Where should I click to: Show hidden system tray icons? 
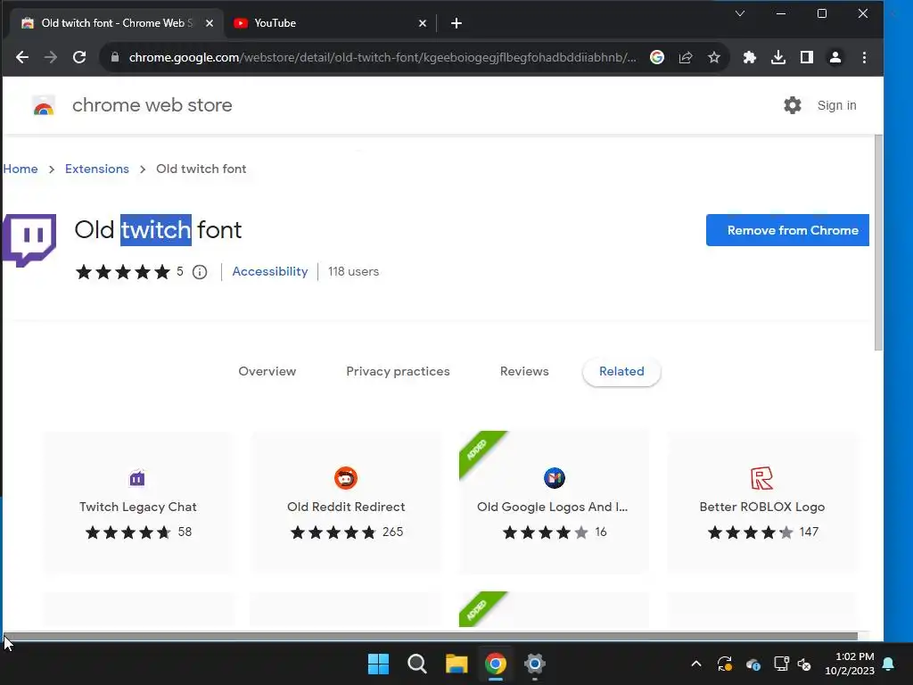(696, 664)
